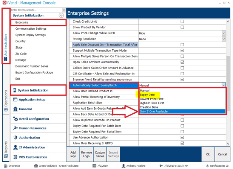Open Export Configuration Package item
The height and width of the screenshot is (169, 233).
tap(34, 72)
